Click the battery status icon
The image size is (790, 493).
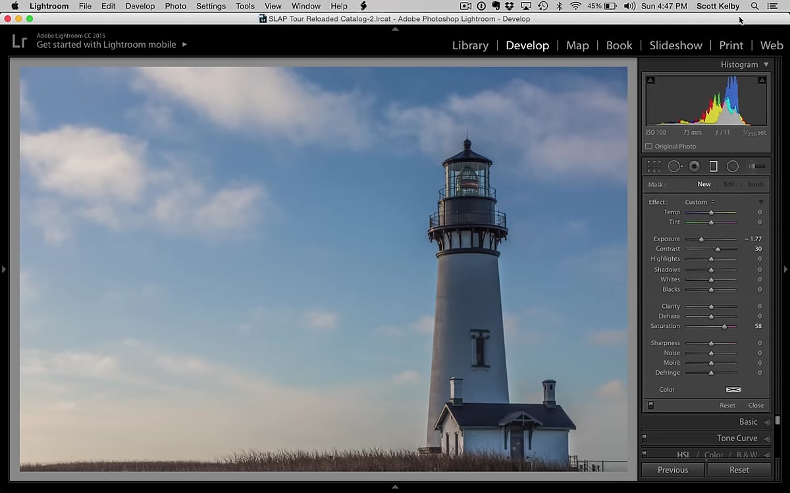click(x=610, y=6)
